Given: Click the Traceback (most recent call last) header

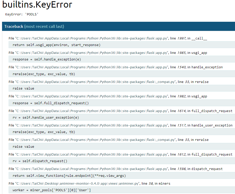Looking at the screenshot, I should tap(119, 27).
